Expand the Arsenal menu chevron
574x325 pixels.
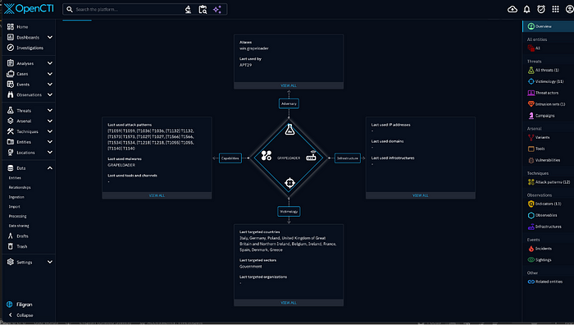(50, 121)
